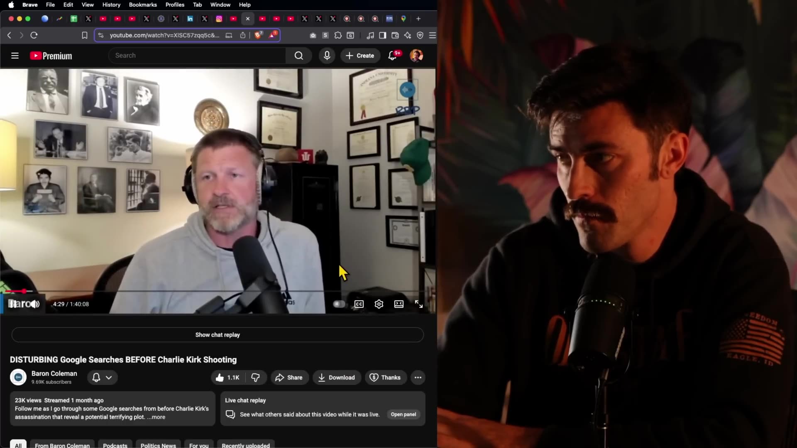797x448 pixels.
Task: Open the Bookmarks menu
Action: (x=143, y=5)
